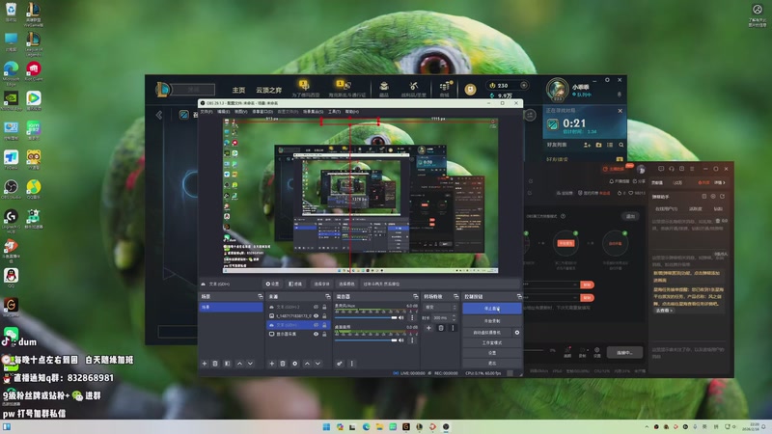Open the League client loot icon
The image size is (772, 434).
(413, 88)
